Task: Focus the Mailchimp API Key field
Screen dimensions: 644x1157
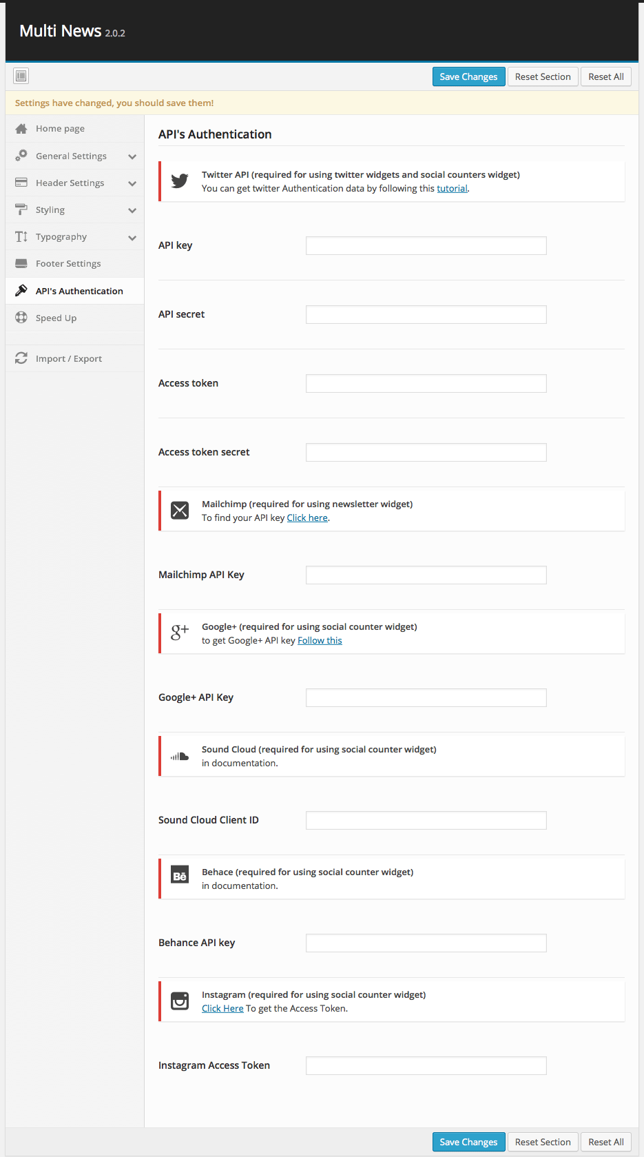Action: pos(426,575)
